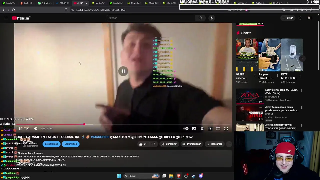This screenshot has width=320, height=180.
Task: Mute the video volume
Action: coord(36,128)
